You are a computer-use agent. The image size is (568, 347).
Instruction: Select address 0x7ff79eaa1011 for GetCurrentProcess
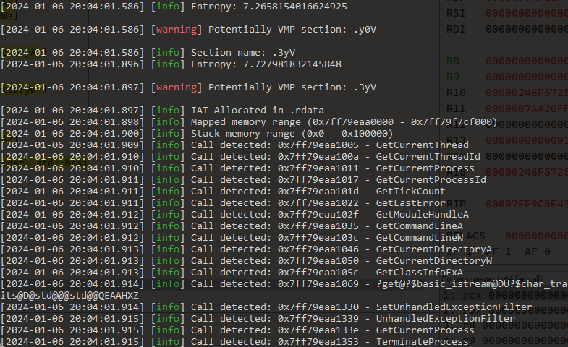tap(318, 168)
